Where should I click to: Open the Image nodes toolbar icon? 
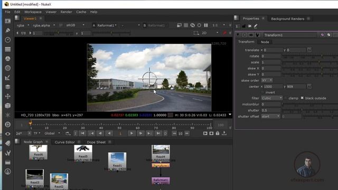tap(8, 21)
